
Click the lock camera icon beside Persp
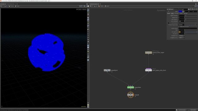point(77,9)
